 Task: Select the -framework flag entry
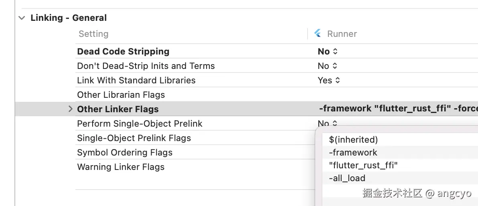pyautogui.click(x=353, y=153)
